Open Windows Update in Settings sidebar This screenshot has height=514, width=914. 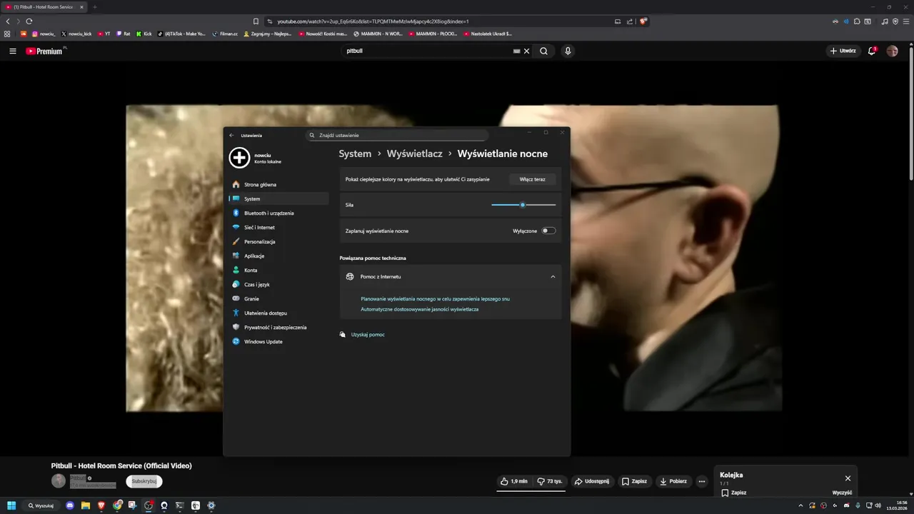(279, 341)
